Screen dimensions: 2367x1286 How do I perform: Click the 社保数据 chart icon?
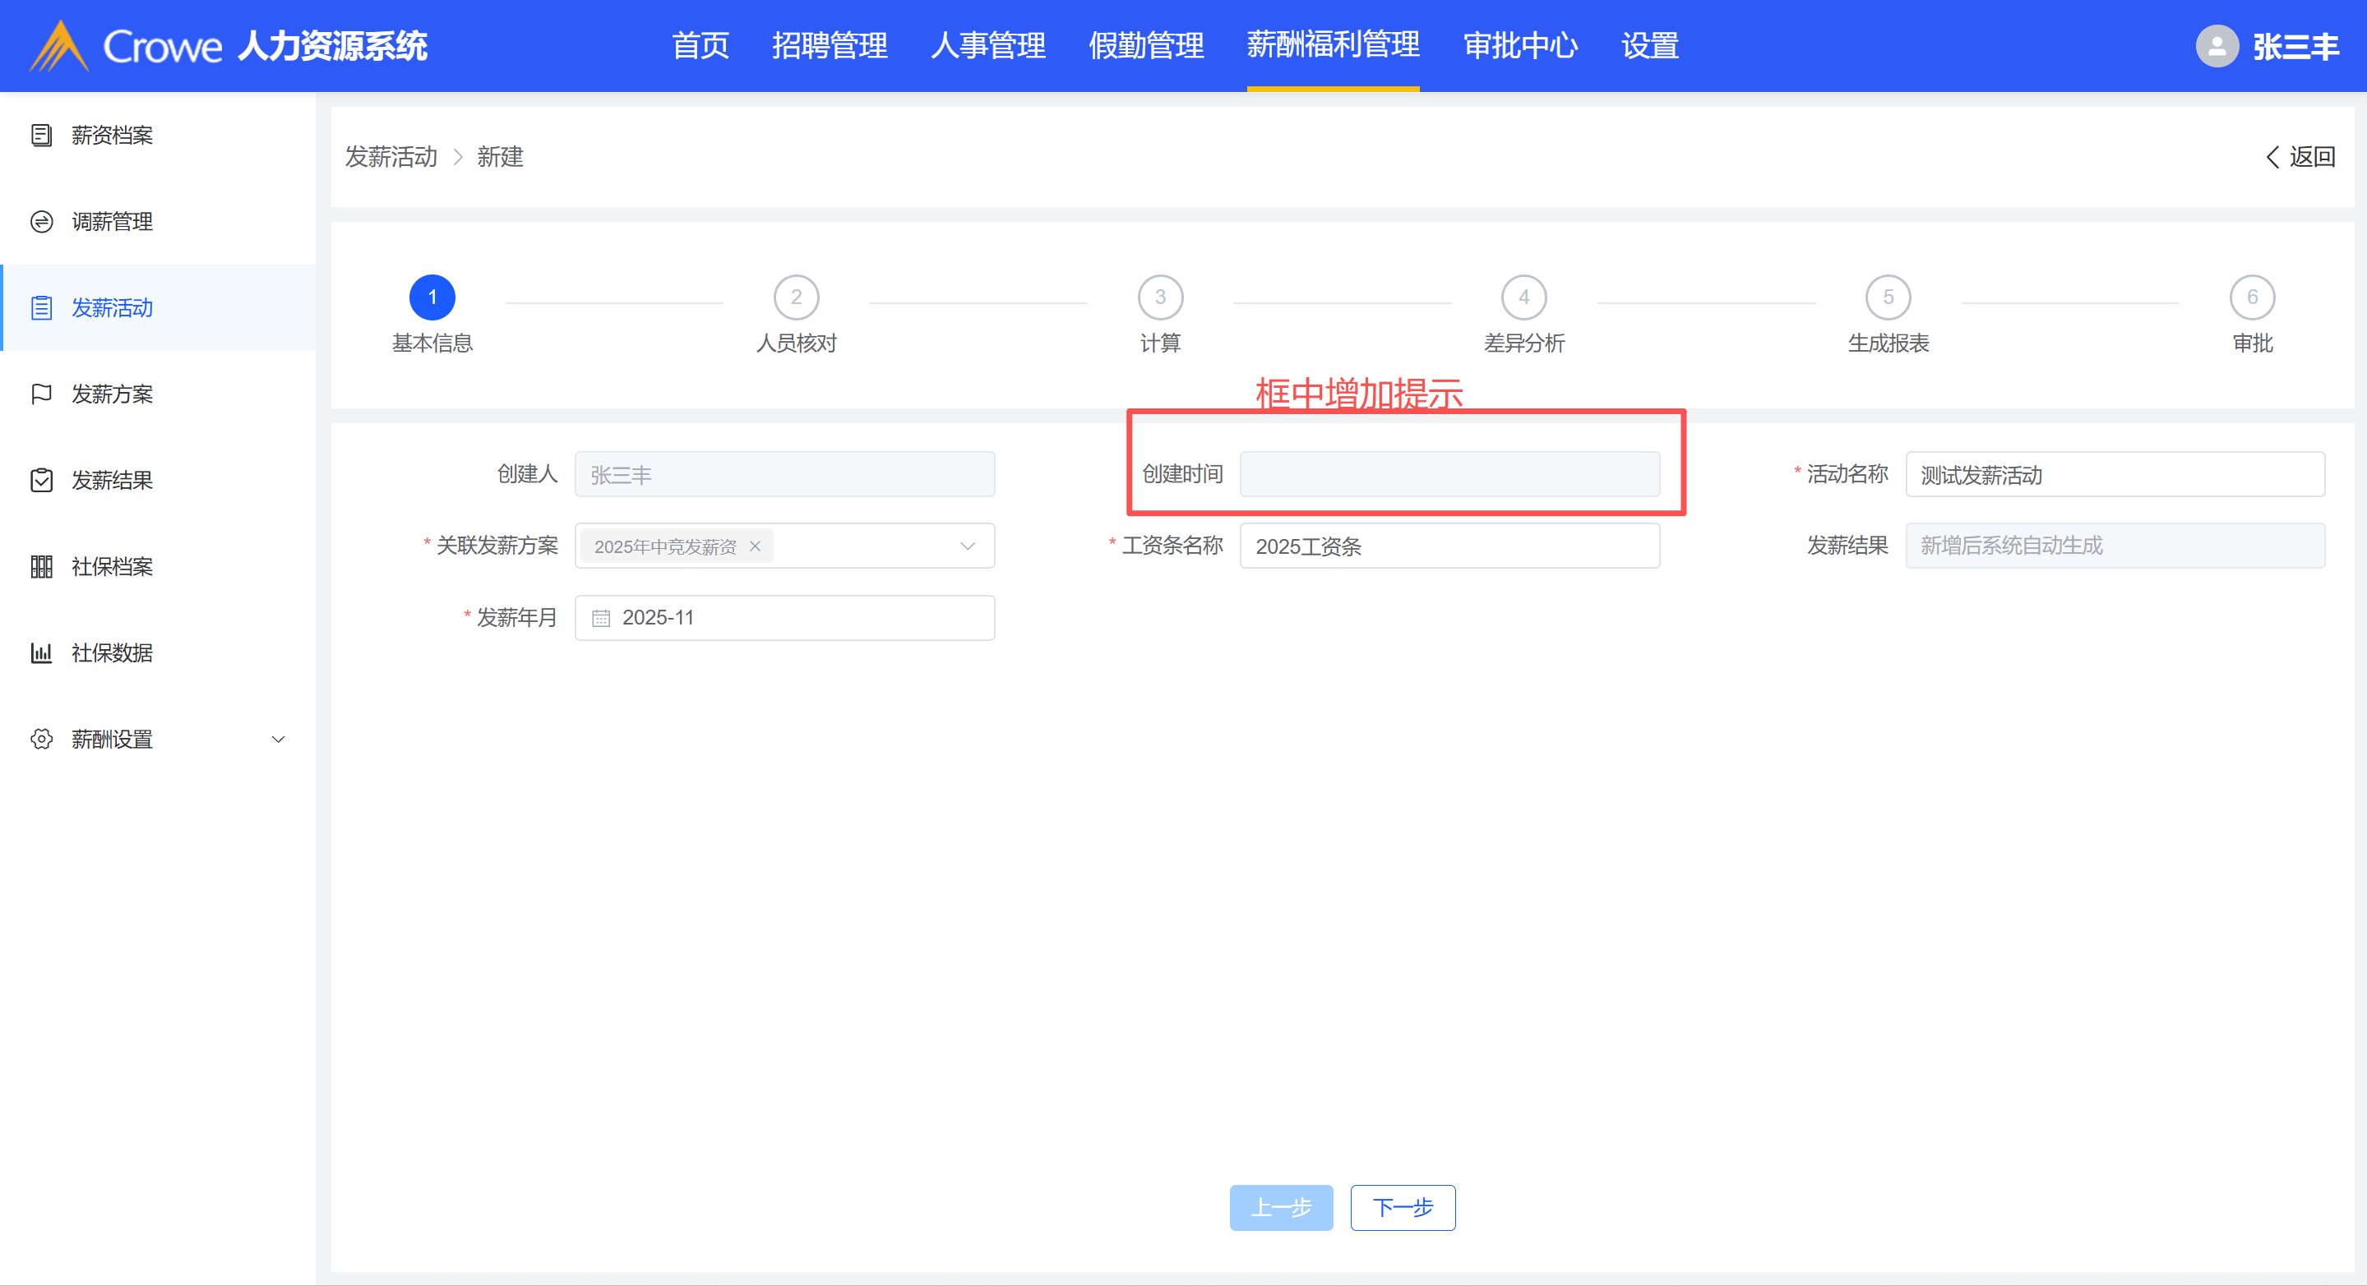pyautogui.click(x=41, y=653)
